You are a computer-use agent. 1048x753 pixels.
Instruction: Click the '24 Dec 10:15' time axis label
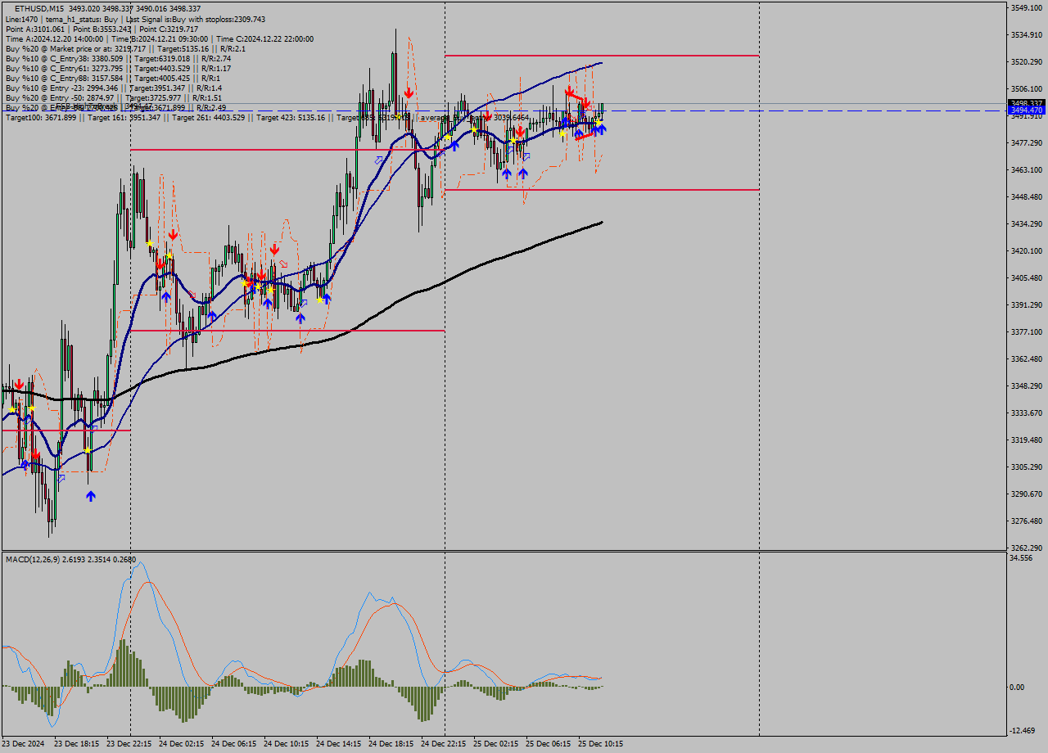click(287, 745)
